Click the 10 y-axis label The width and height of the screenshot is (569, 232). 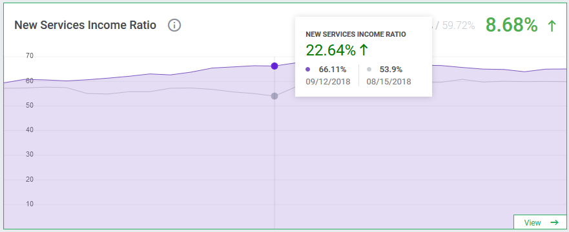(30, 204)
